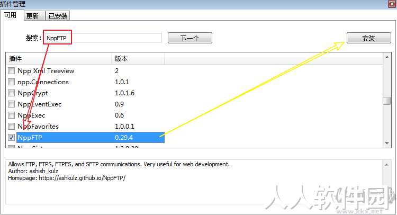Click plugin list scrollbar down arrow

pyautogui.click(x=387, y=144)
